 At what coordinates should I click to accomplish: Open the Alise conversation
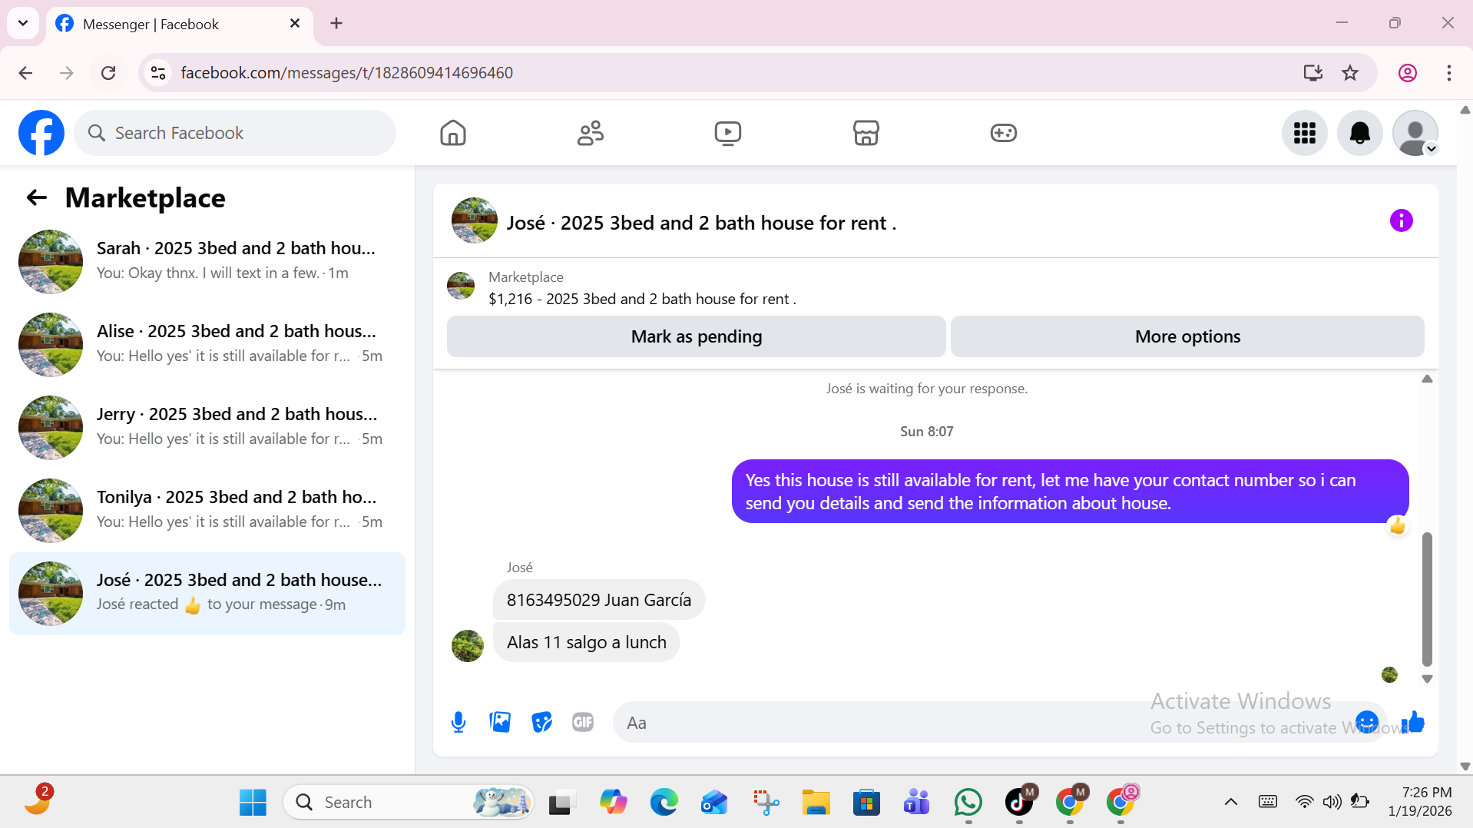[207, 344]
